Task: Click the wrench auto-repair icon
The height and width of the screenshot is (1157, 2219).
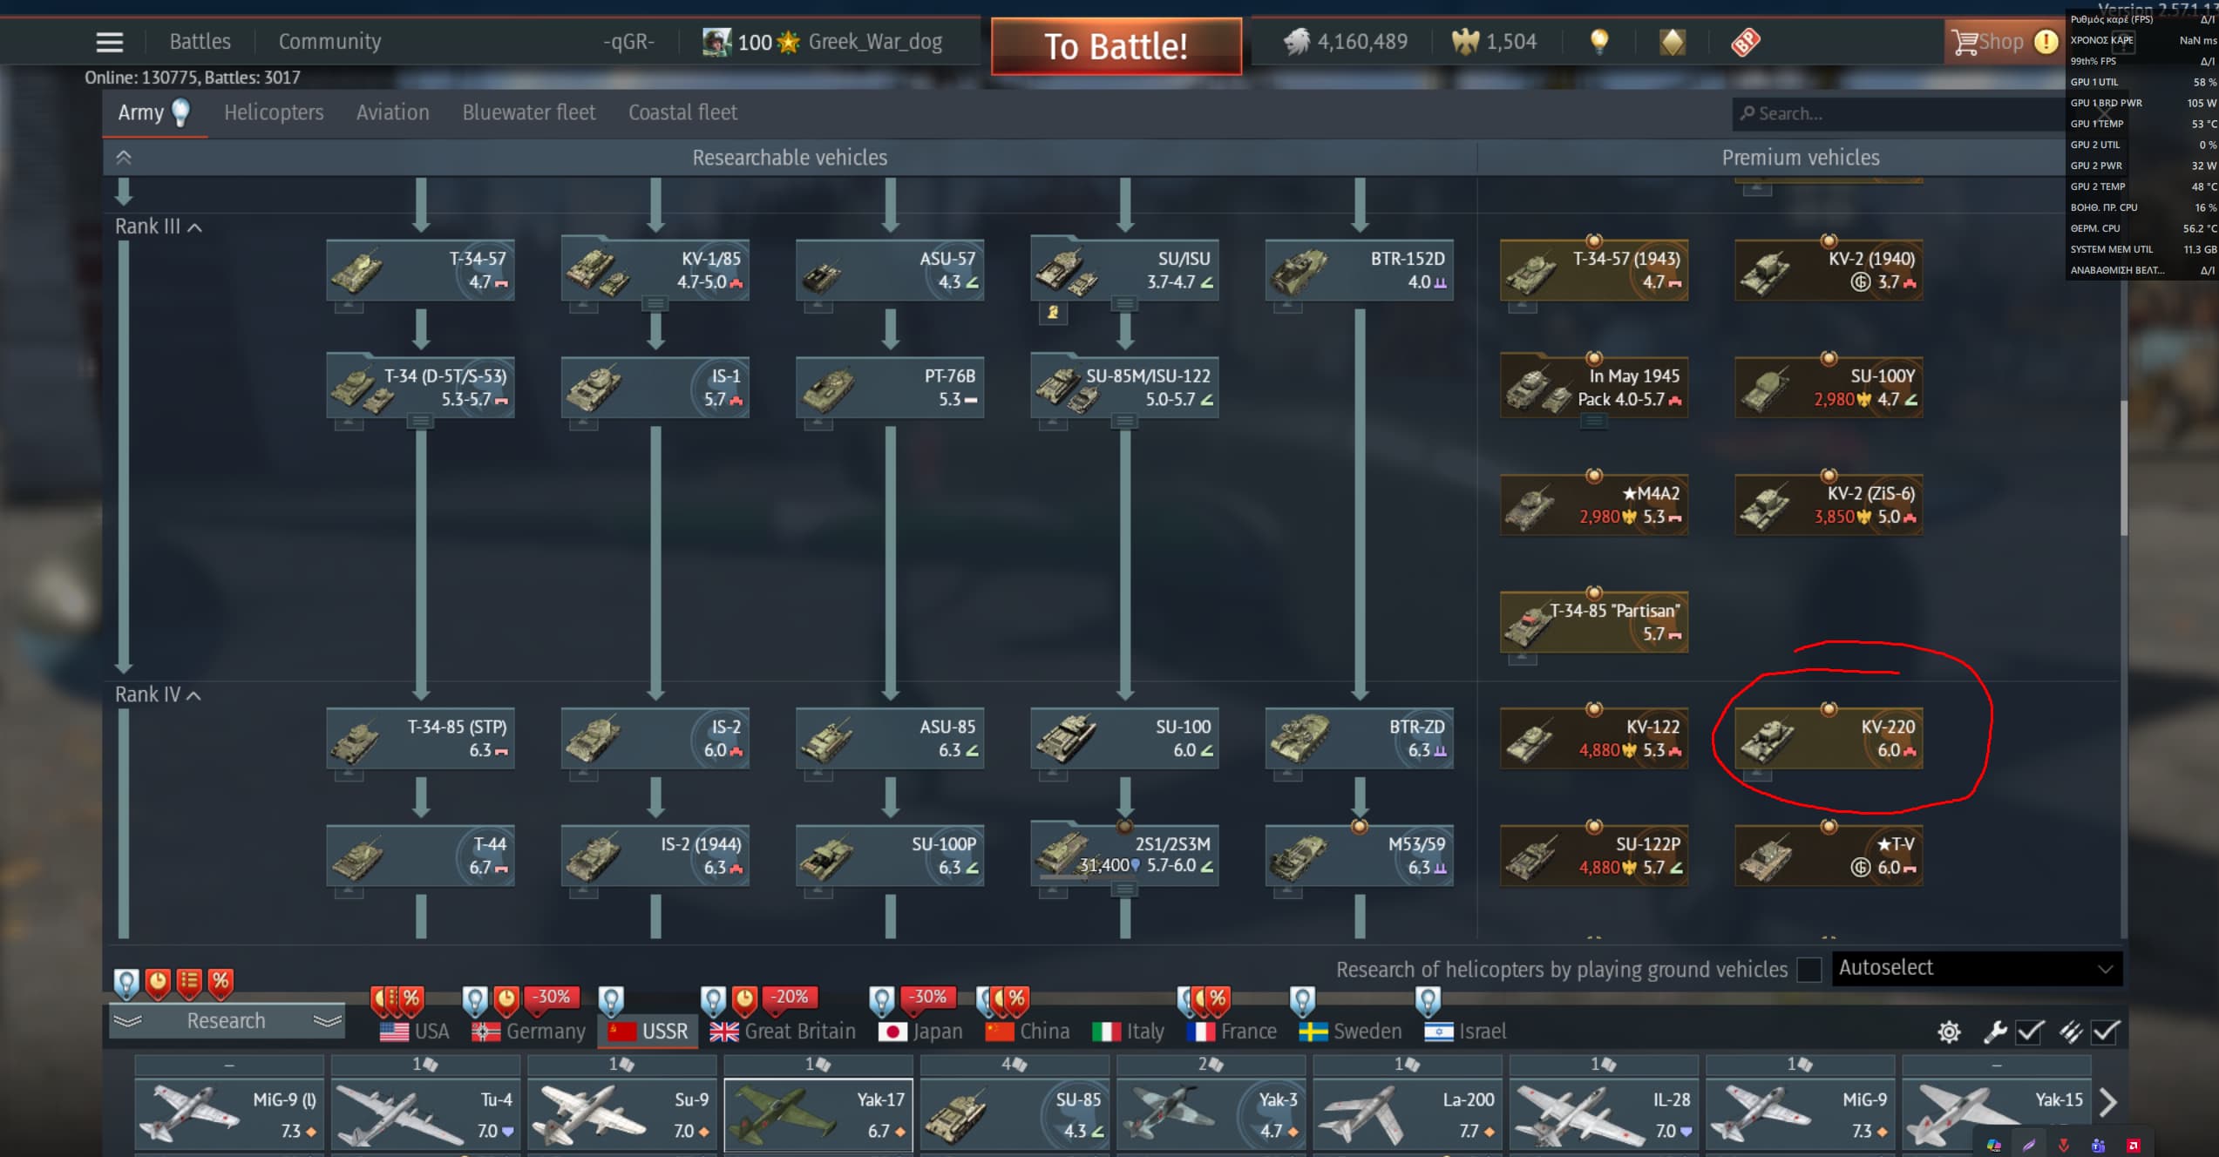Action: [x=1994, y=1032]
